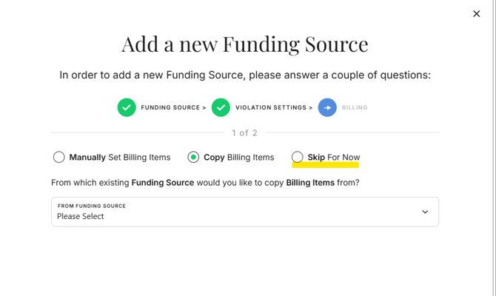The width and height of the screenshot is (496, 296).
Task: Click the 'Skip For Now' label text
Action: pos(334,157)
